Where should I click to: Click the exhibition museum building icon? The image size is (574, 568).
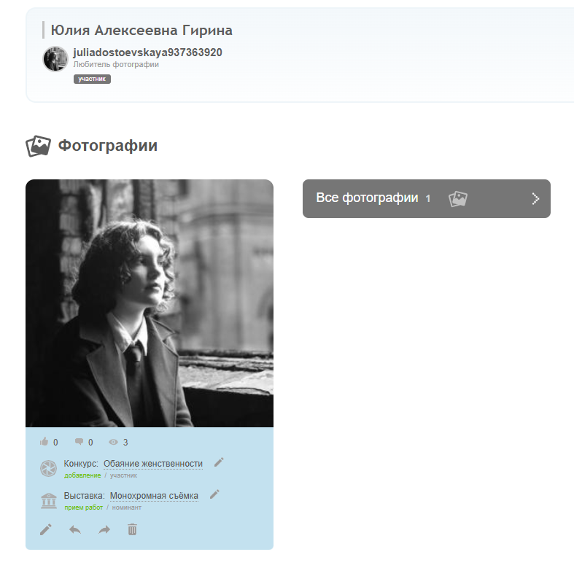tap(49, 501)
